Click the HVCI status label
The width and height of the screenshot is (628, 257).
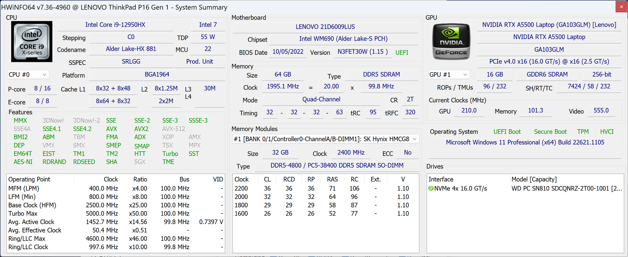click(x=607, y=132)
